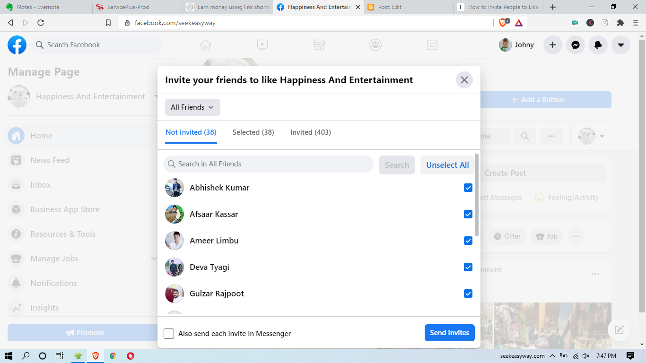Click the Promote button
Viewport: 646px width, 363px height.
tap(83, 333)
